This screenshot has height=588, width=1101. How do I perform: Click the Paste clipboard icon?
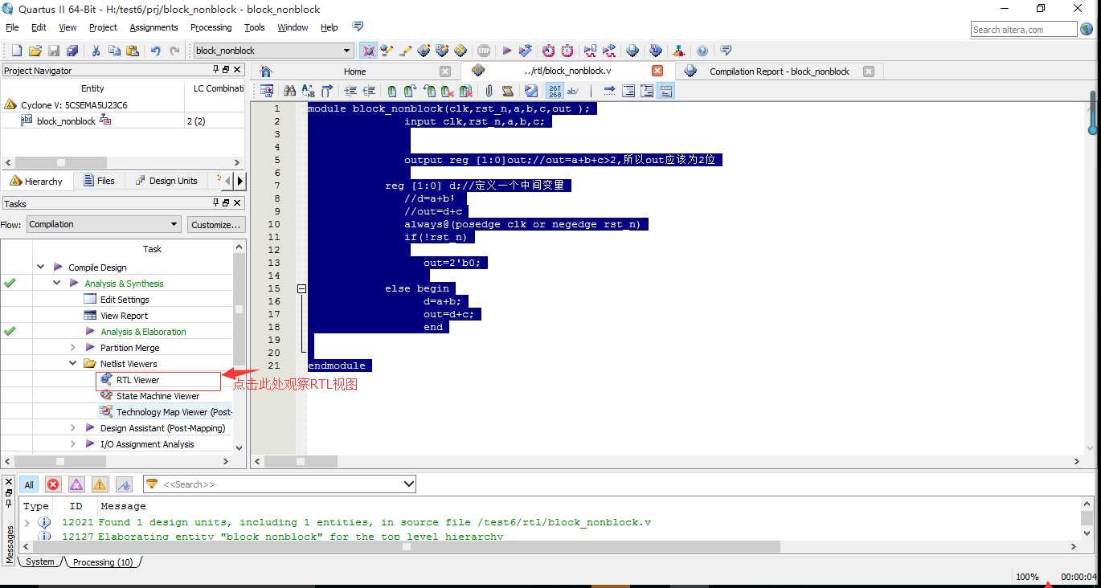coord(133,51)
